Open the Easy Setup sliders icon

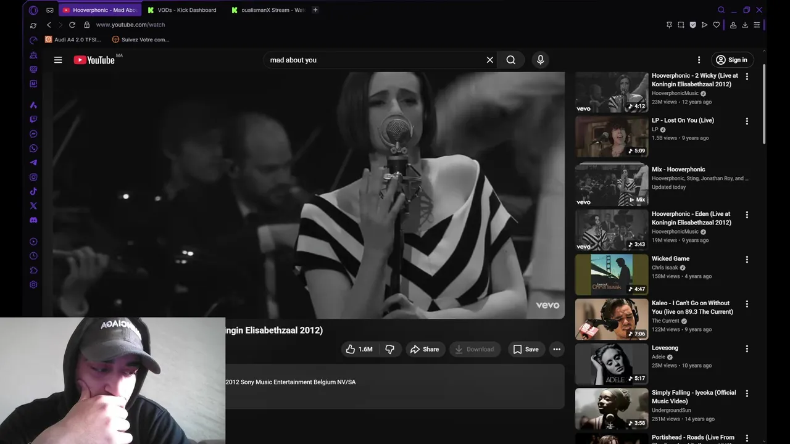click(x=757, y=25)
